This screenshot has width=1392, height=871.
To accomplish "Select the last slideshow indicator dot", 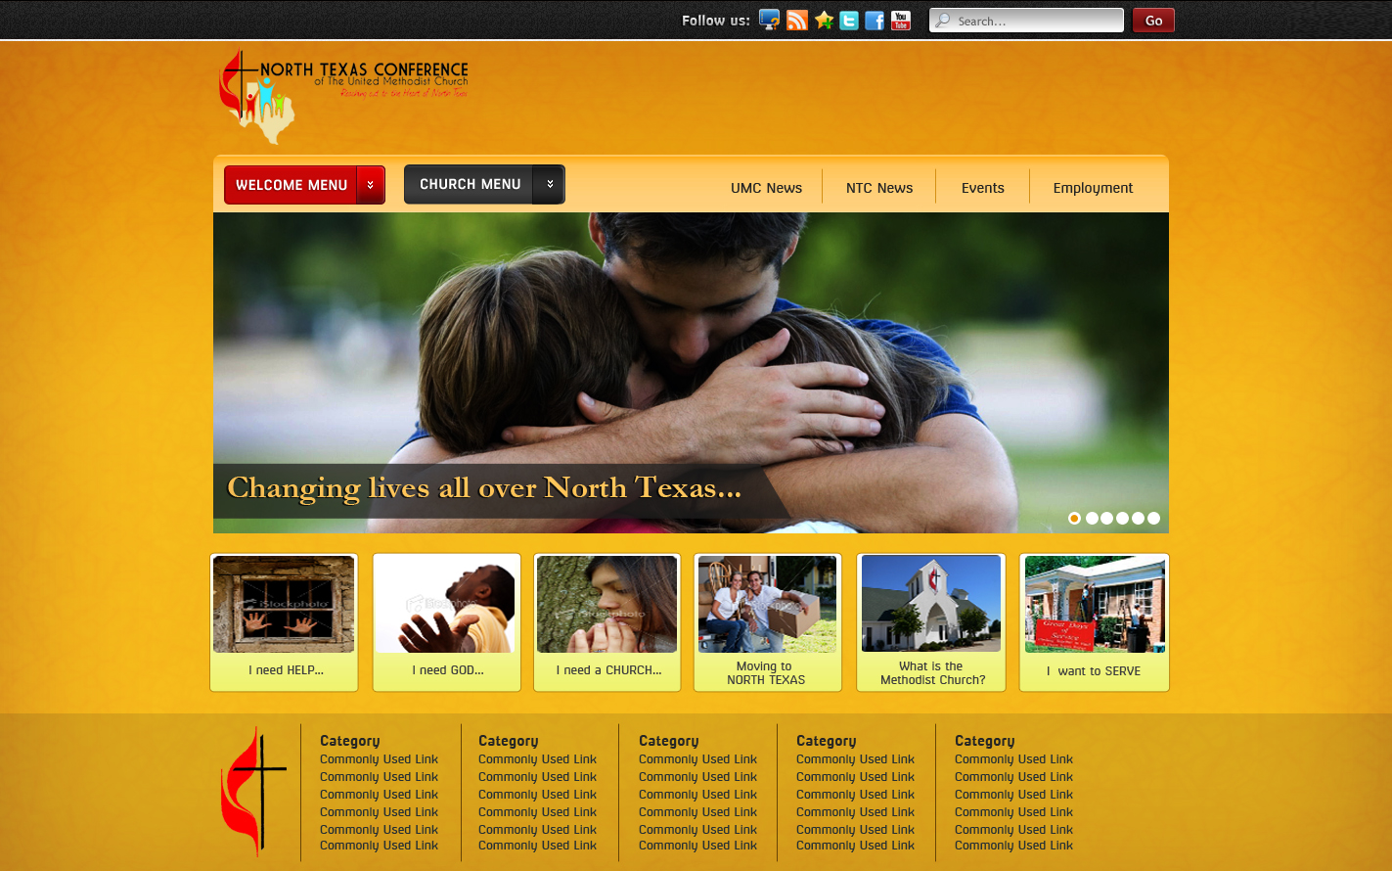I will [1154, 518].
